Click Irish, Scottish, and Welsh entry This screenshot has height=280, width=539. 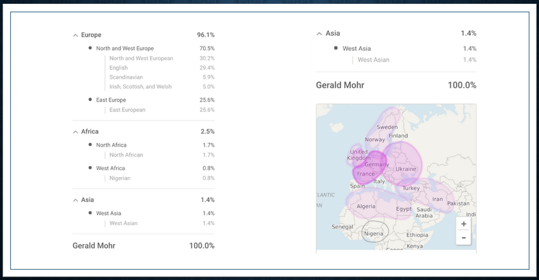pos(141,87)
